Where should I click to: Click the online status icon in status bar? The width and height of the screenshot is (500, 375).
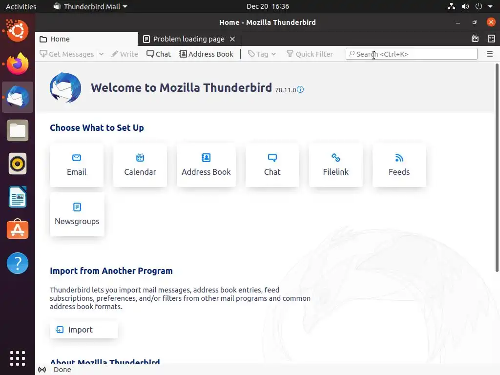(42, 370)
